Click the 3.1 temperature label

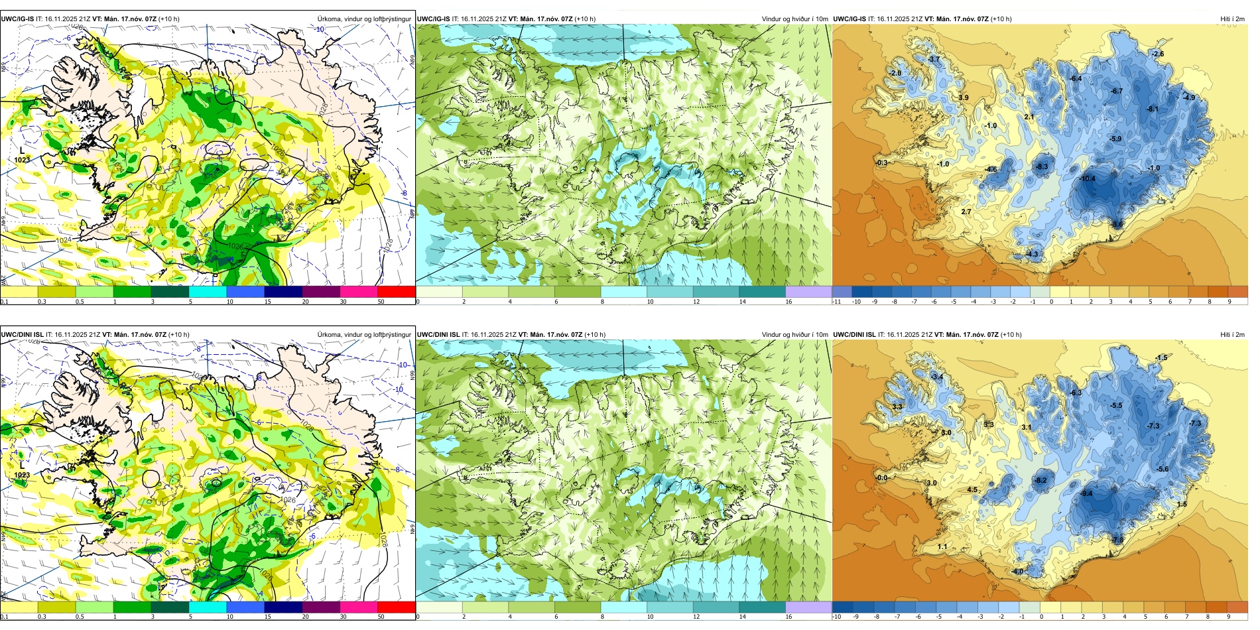pos(1027,427)
